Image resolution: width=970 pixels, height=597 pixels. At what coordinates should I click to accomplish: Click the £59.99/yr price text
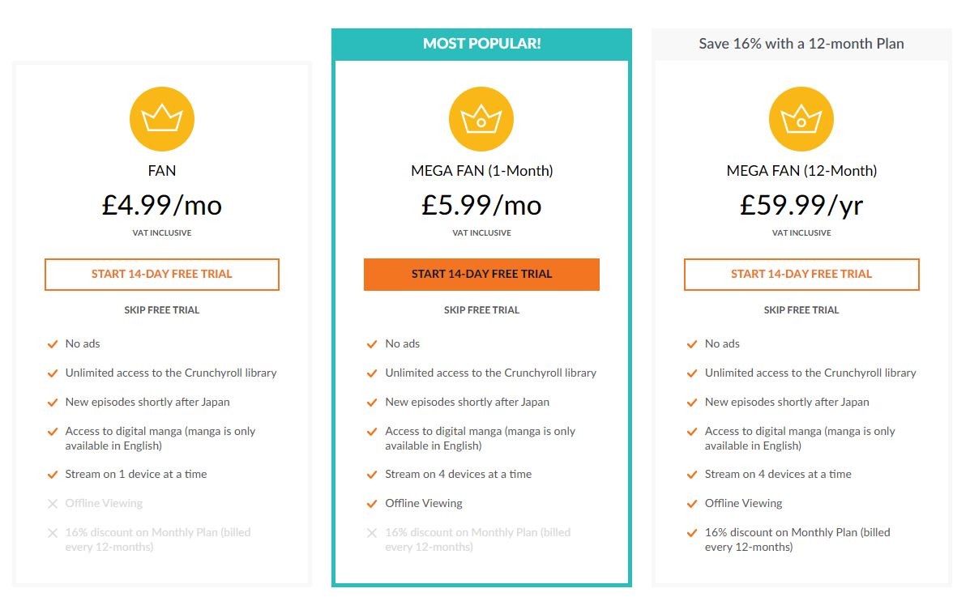point(801,204)
